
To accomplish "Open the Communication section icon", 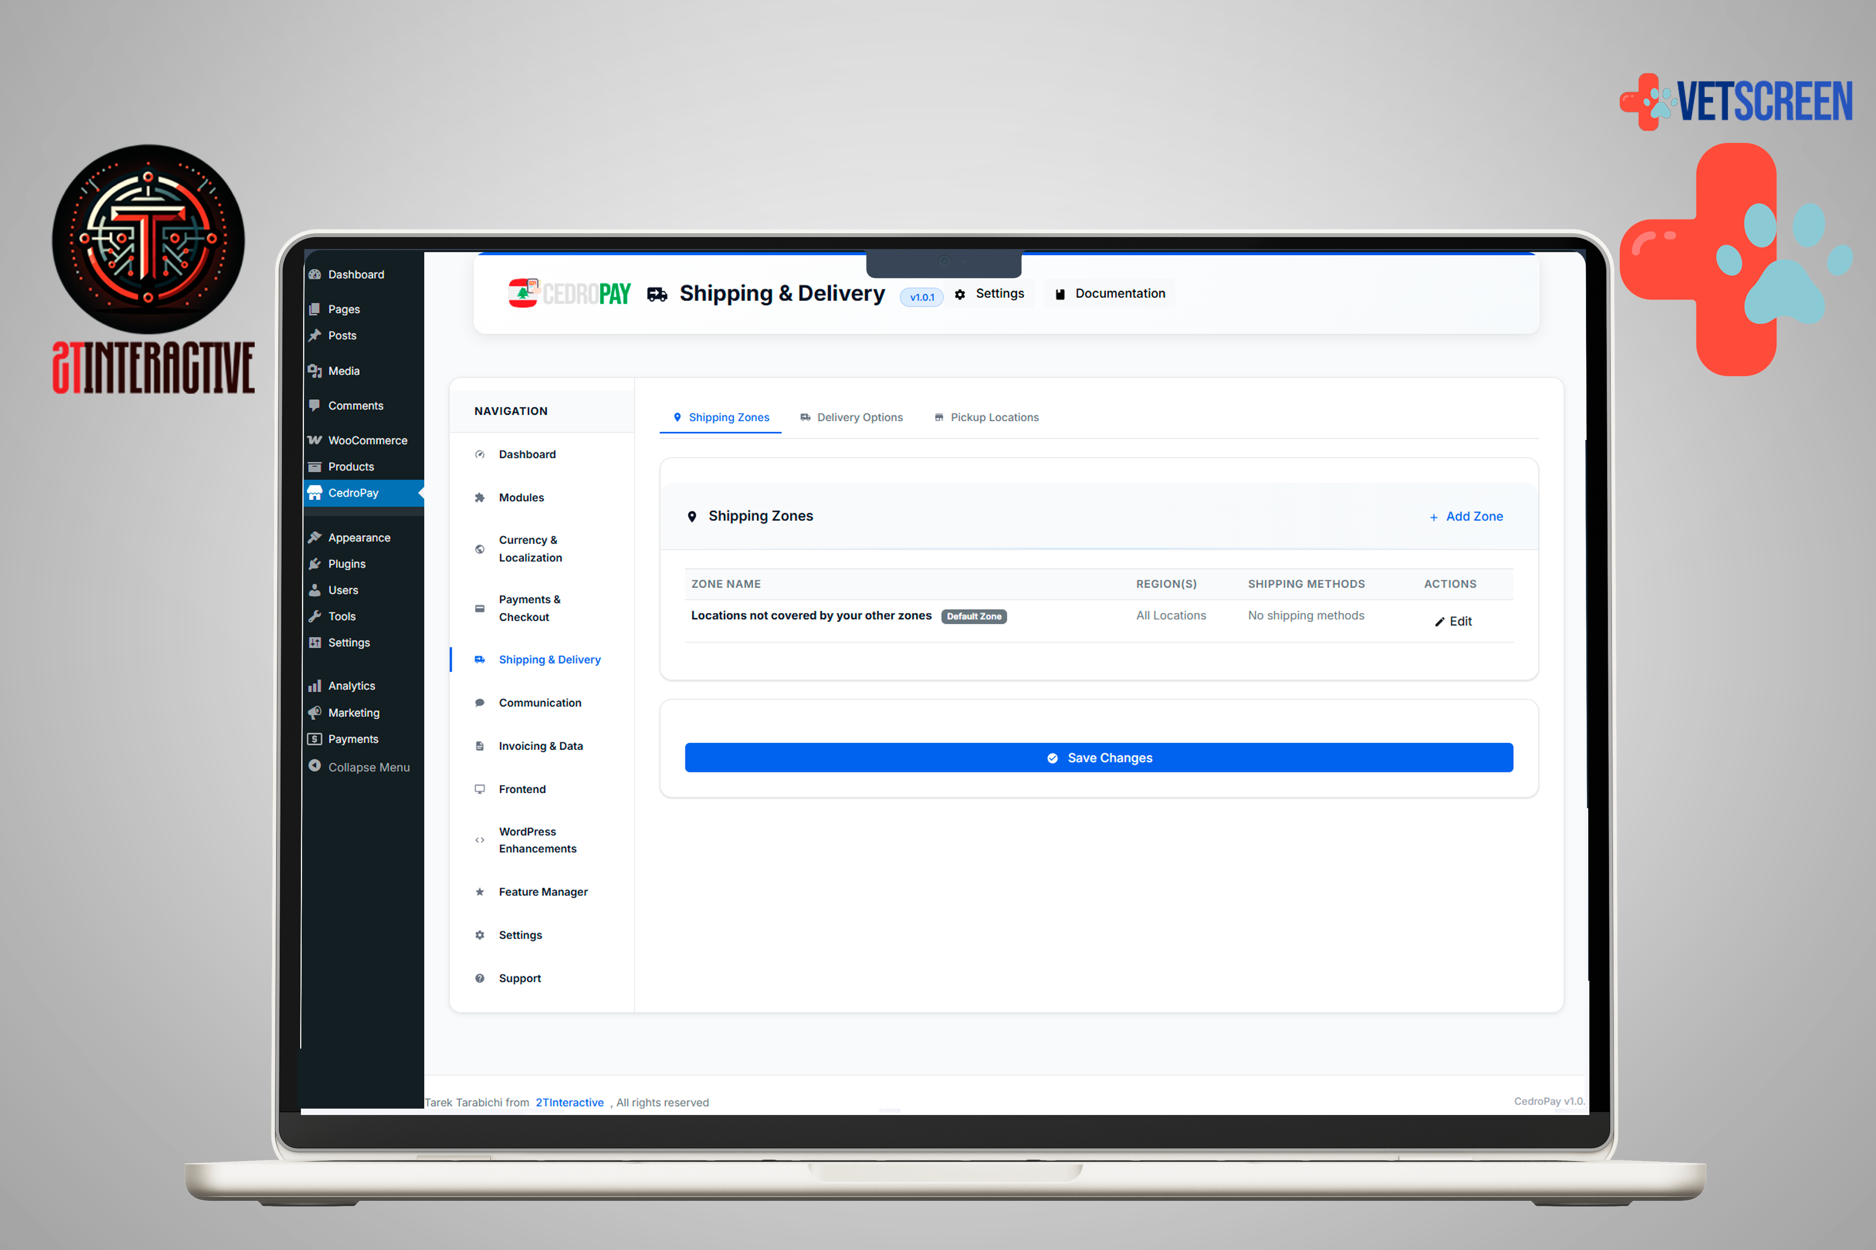I will [480, 702].
